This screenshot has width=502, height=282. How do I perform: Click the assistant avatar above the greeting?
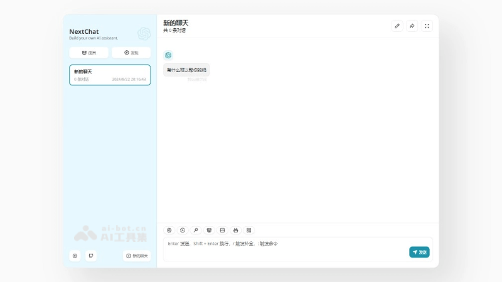pos(168,55)
